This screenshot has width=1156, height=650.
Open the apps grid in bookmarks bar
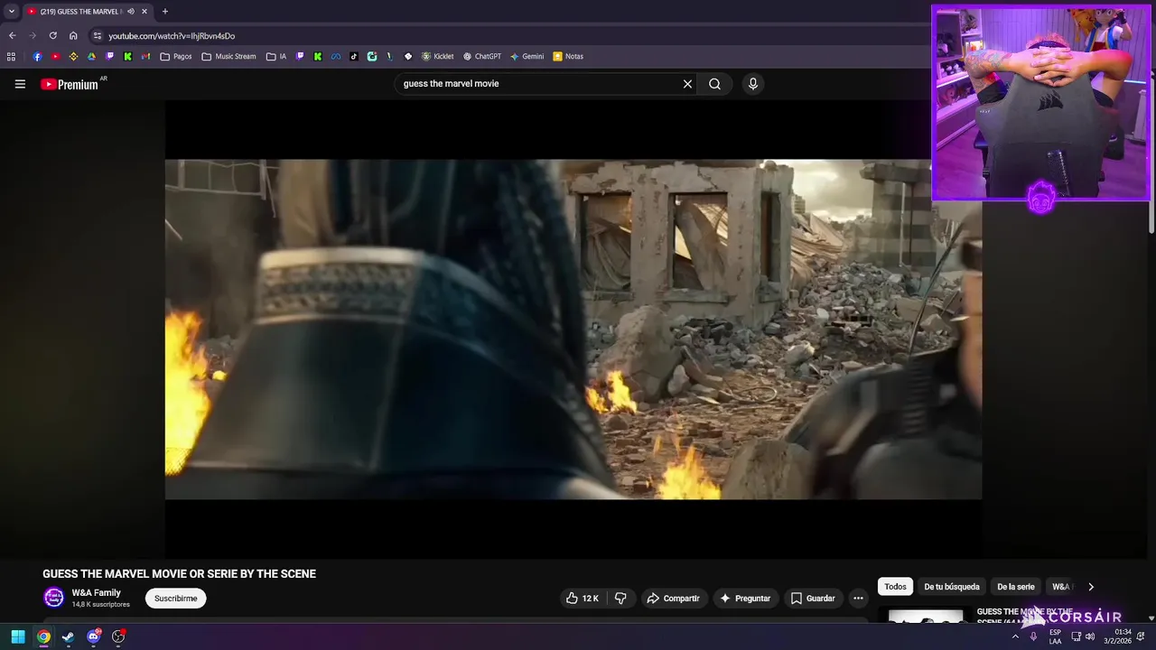(11, 56)
